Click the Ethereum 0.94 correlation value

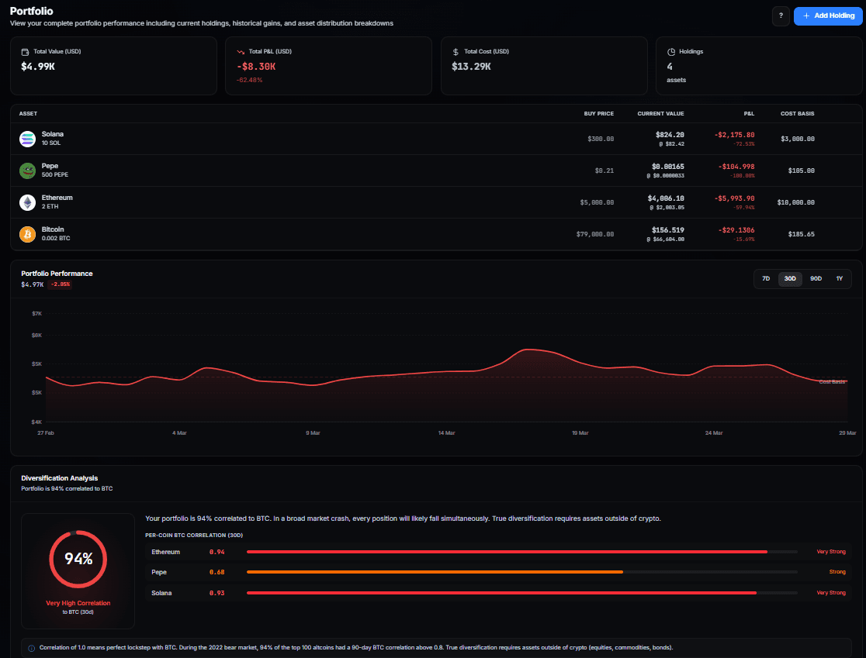216,552
